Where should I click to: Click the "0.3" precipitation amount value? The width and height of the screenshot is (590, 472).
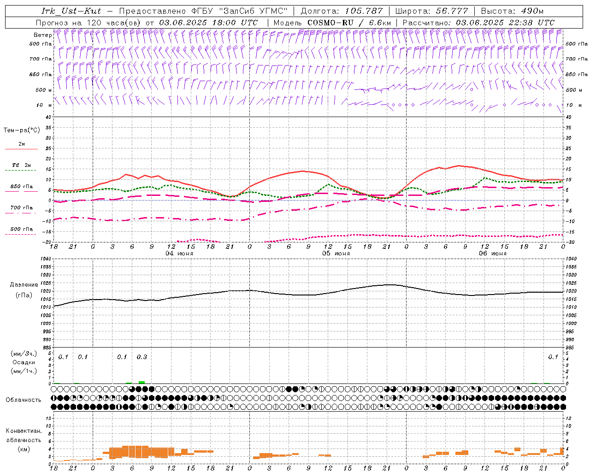(x=142, y=357)
